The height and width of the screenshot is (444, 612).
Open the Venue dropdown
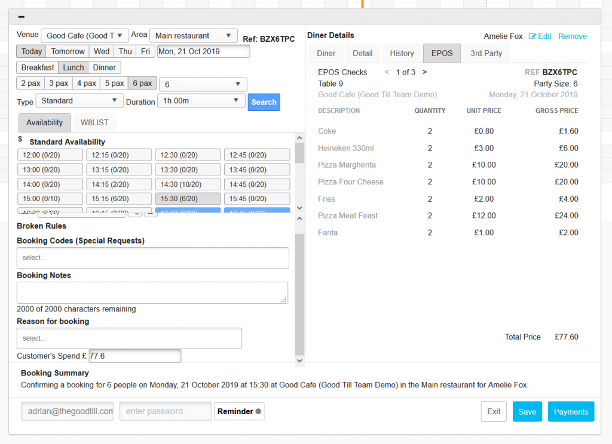click(85, 35)
